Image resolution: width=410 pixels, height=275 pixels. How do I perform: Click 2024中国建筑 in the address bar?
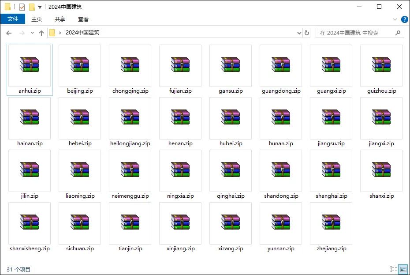click(82, 33)
